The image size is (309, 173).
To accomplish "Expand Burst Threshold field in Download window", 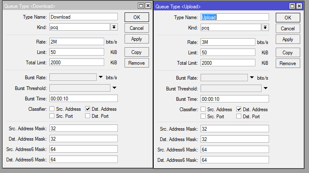I will point(115,88).
